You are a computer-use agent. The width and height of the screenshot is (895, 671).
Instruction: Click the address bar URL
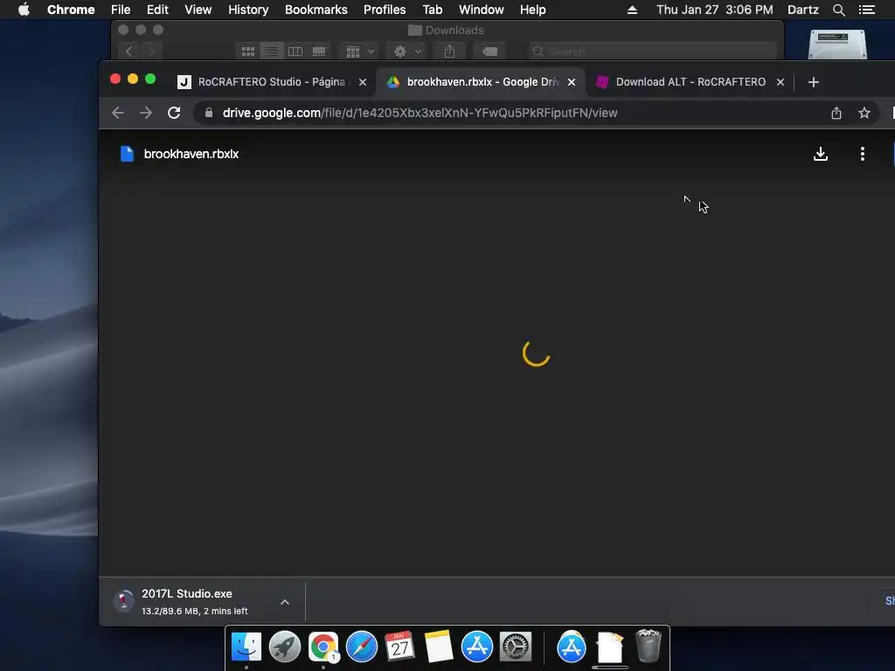420,113
